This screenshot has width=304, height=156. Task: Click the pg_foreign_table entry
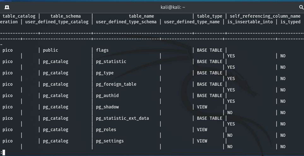[116, 84]
